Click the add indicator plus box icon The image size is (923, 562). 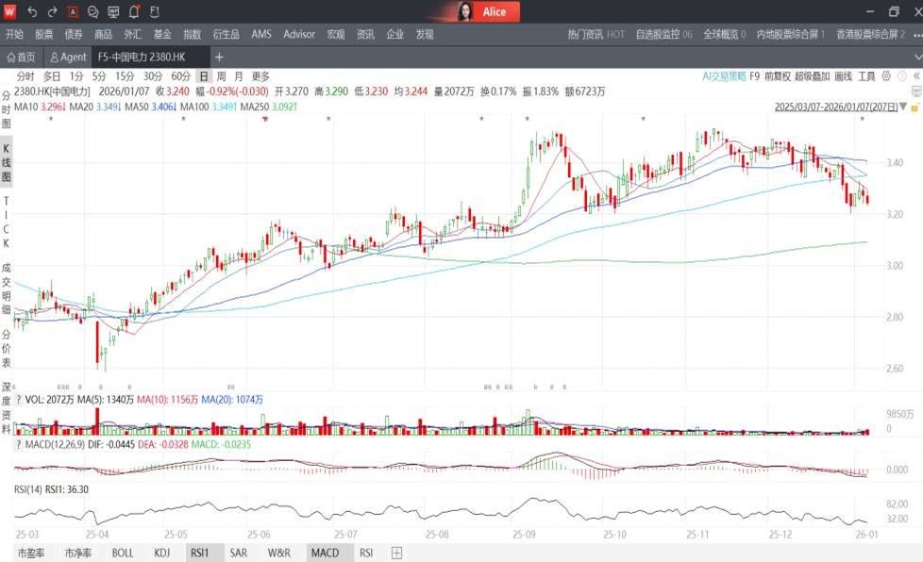397,553
